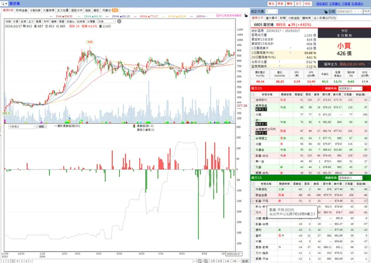Click the 台灣摩根士丹利 broker name

(x=266, y=129)
